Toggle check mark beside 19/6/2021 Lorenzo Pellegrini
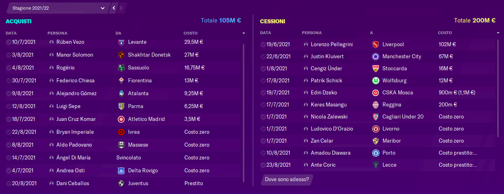Image resolution: width=504 pixels, height=194 pixels. tap(263, 45)
